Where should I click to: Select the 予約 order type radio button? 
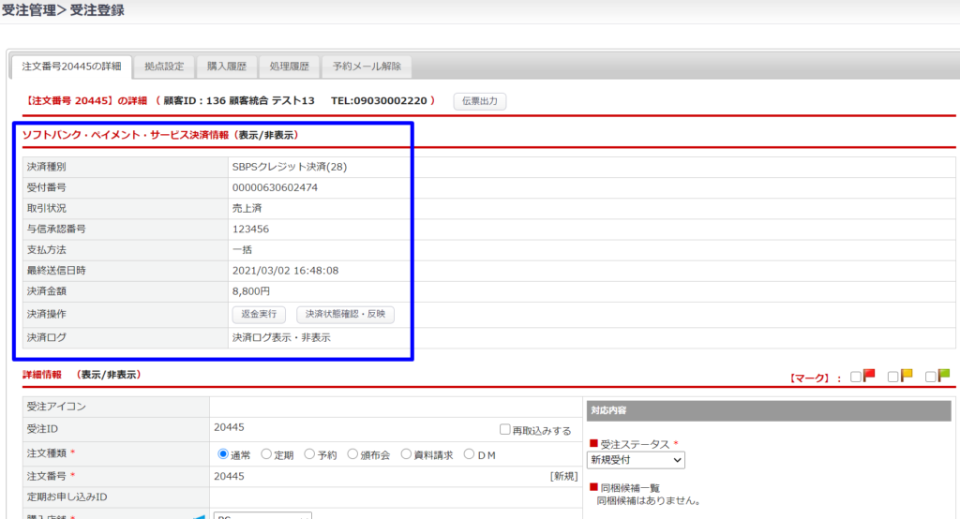point(309,454)
